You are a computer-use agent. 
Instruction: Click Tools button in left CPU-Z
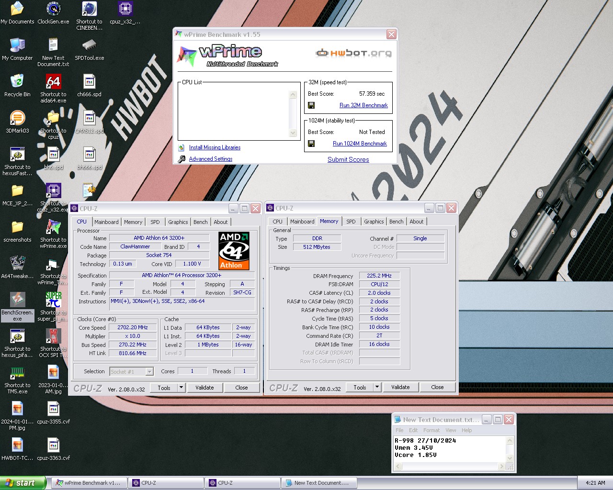pyautogui.click(x=164, y=388)
